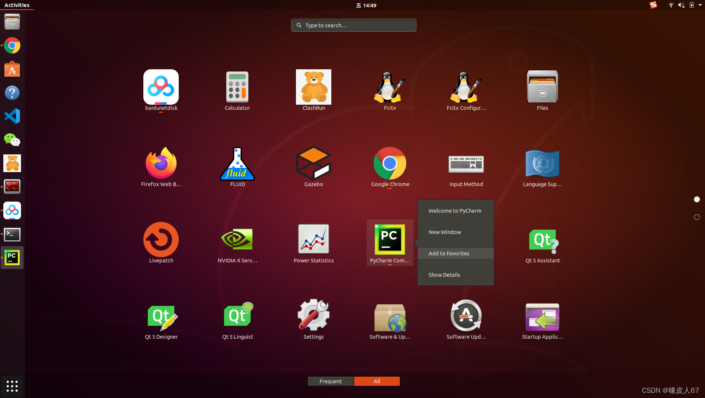Open Settings wrench-and-gear icon
Viewport: 705px width, 398px height.
(314, 320)
